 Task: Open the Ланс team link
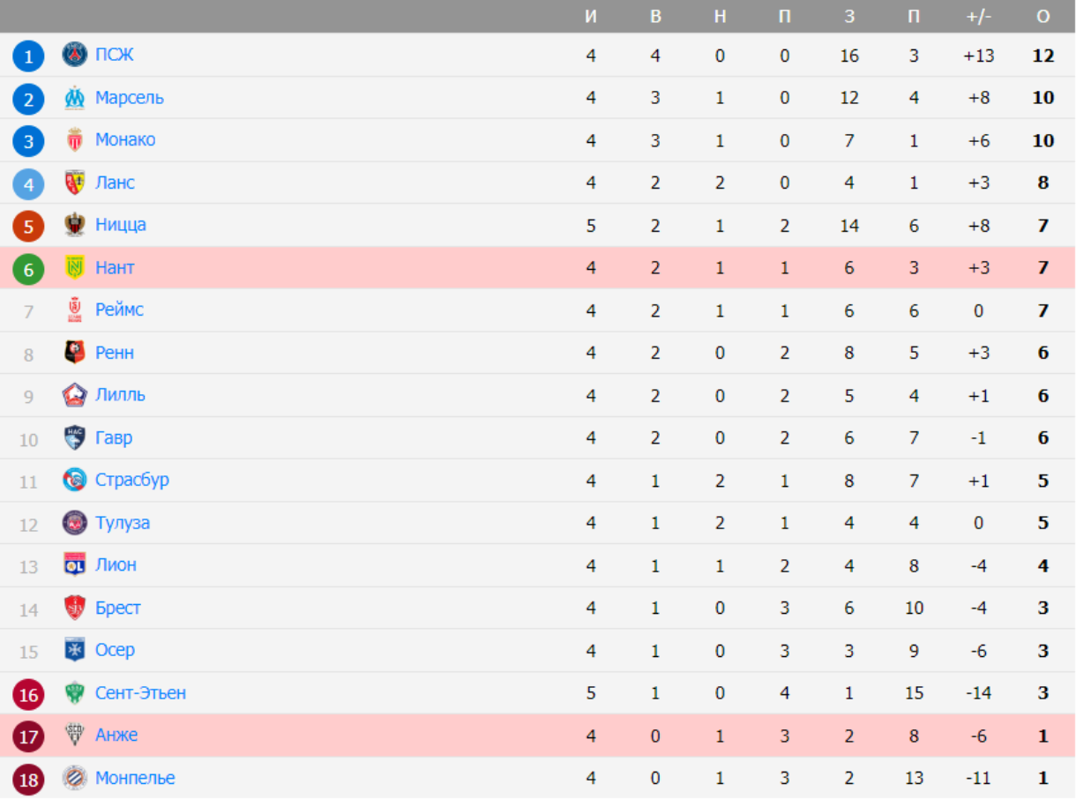(115, 183)
